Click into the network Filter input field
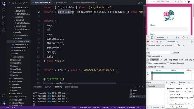 (x=158, y=53)
